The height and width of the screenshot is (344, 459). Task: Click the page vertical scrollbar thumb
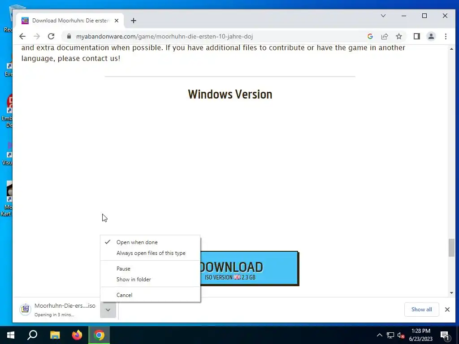coord(451,247)
